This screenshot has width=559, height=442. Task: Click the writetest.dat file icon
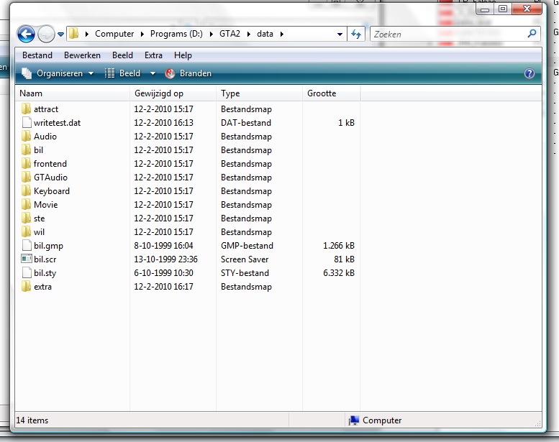[27, 123]
